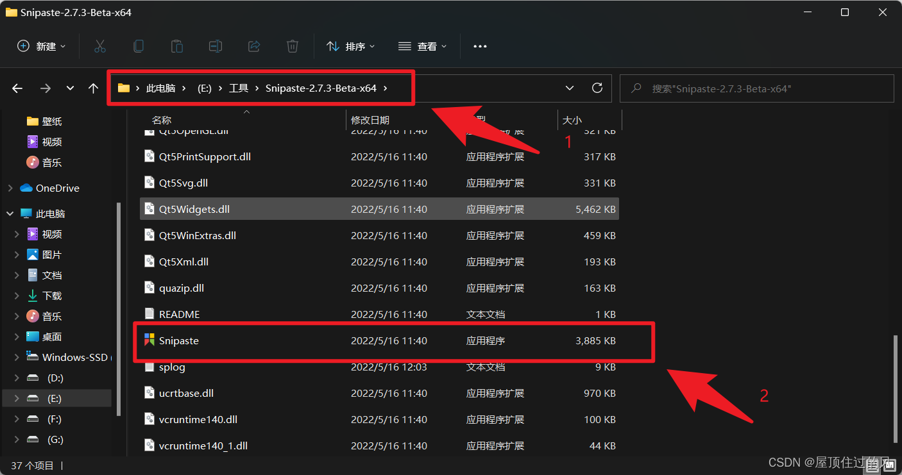Open the 查看 view options dropdown
The width and height of the screenshot is (902, 475).
click(422, 46)
